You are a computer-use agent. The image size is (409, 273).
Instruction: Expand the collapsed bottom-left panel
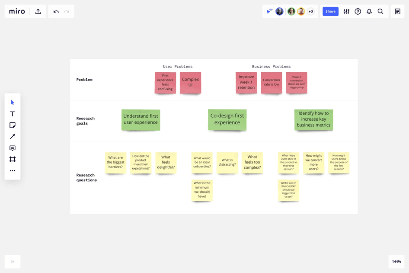(x=12, y=261)
